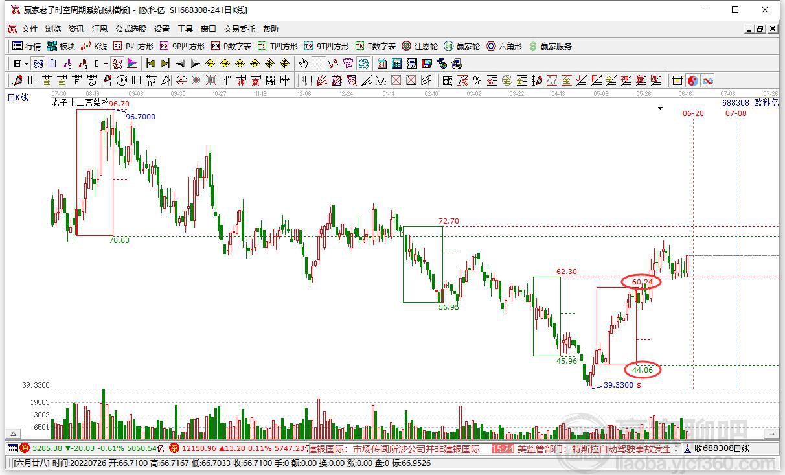Open the T数字表 tool
The height and width of the screenshot is (475, 785).
click(x=376, y=46)
